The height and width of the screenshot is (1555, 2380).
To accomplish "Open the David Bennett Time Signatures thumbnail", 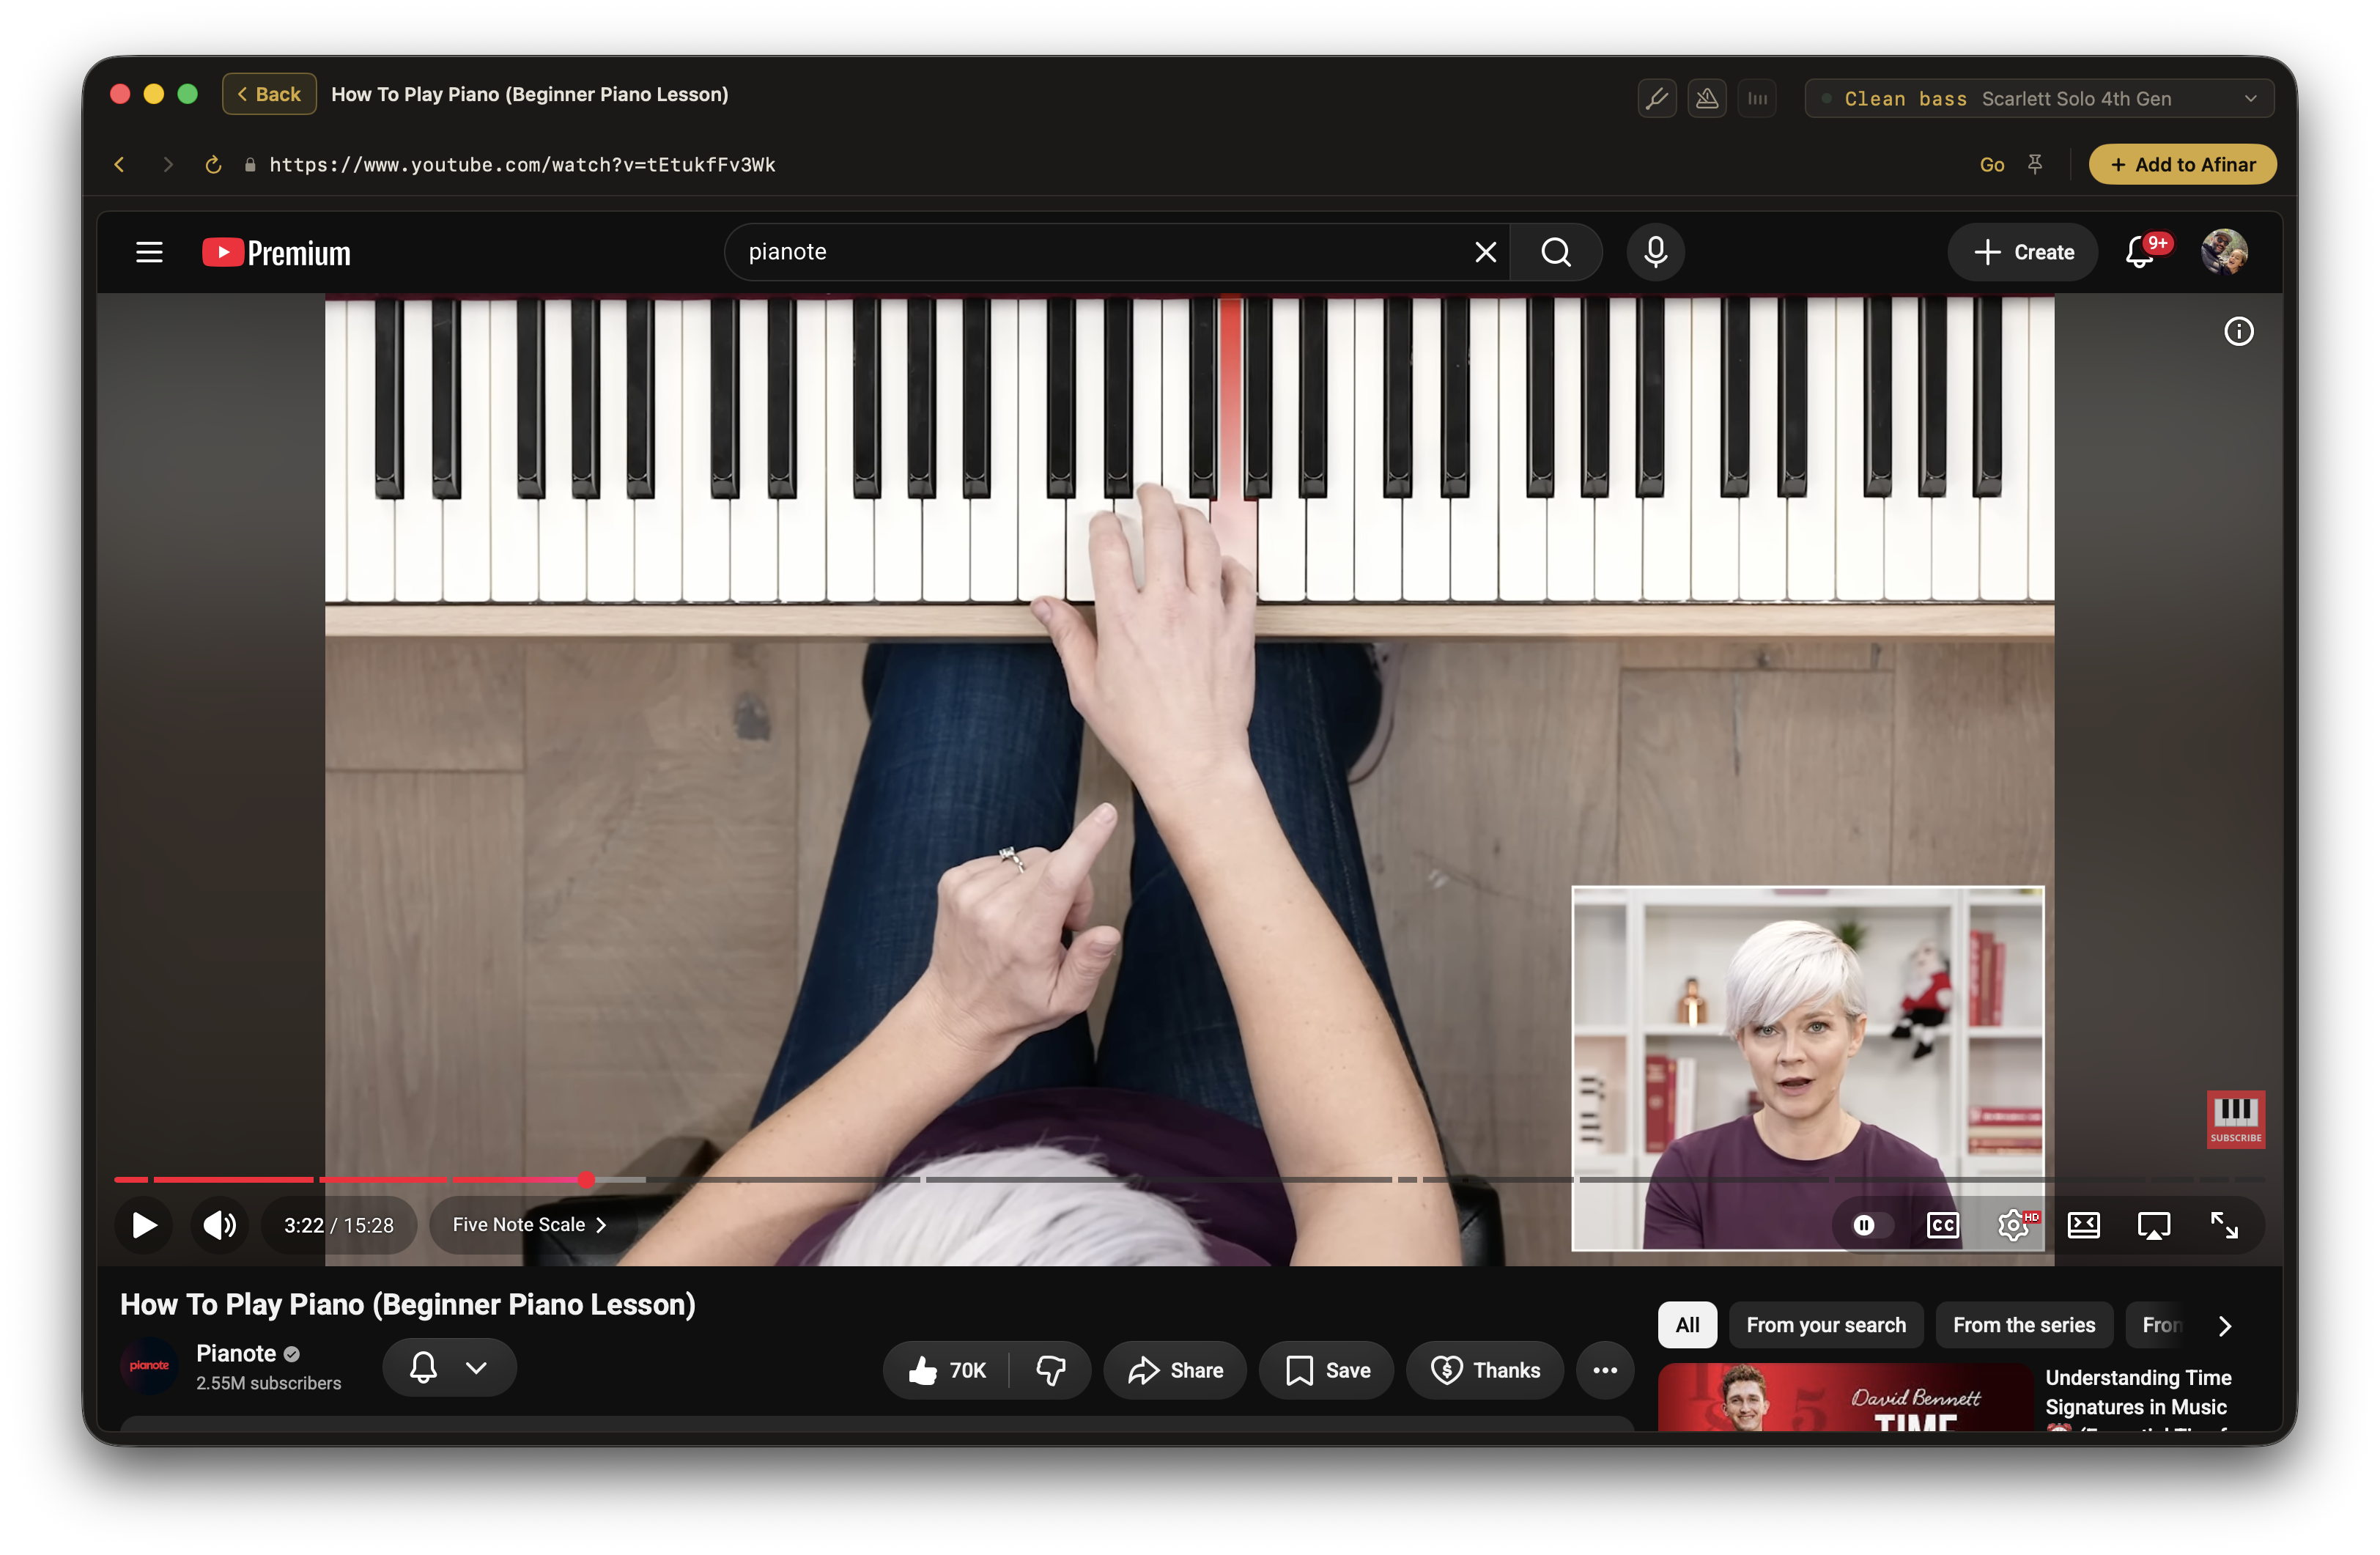I will tap(1845, 1397).
